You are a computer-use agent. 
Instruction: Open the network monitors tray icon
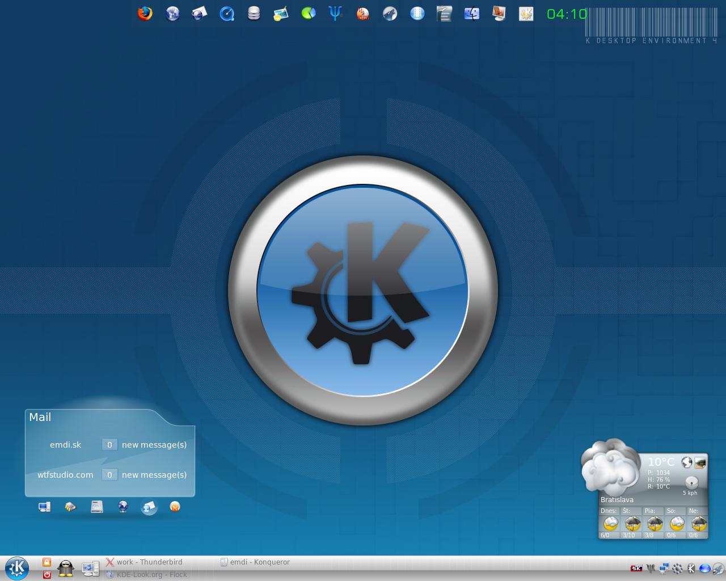click(664, 568)
